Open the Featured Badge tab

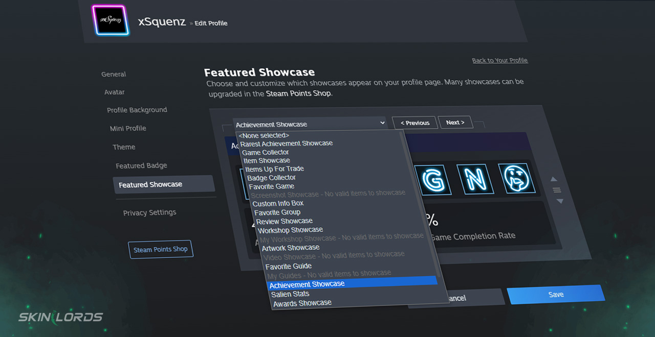click(141, 165)
